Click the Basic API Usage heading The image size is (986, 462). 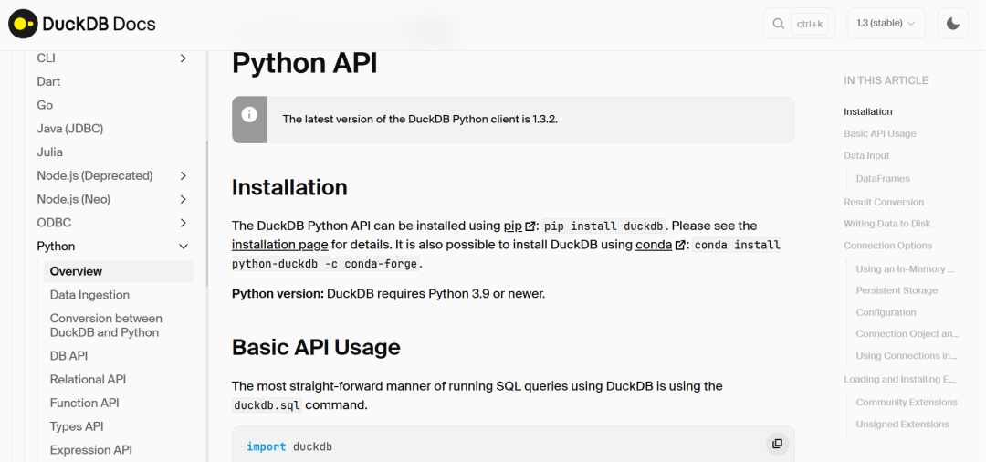[316, 347]
